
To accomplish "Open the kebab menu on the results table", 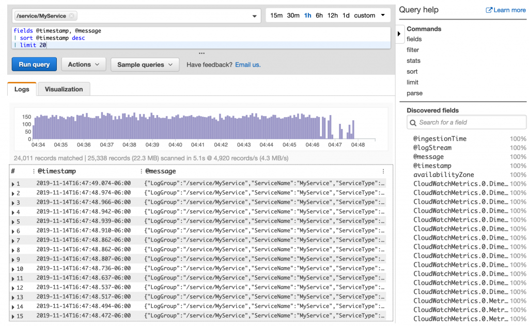I will [383, 171].
